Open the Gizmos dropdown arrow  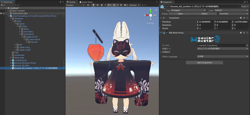tap(138, 5)
